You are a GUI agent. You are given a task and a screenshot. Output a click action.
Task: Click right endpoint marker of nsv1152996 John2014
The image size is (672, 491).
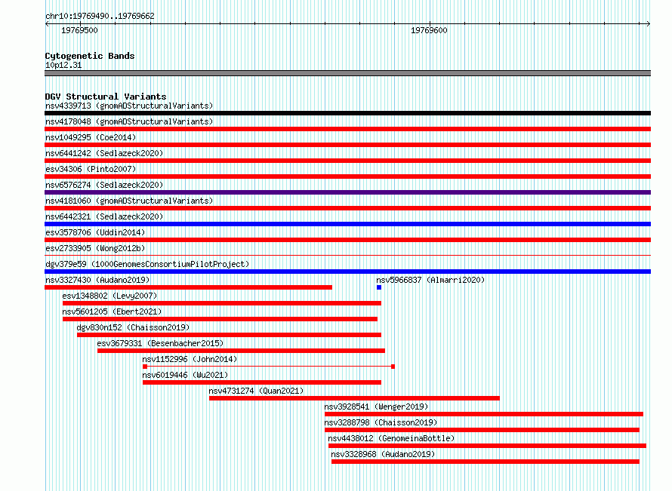click(393, 367)
